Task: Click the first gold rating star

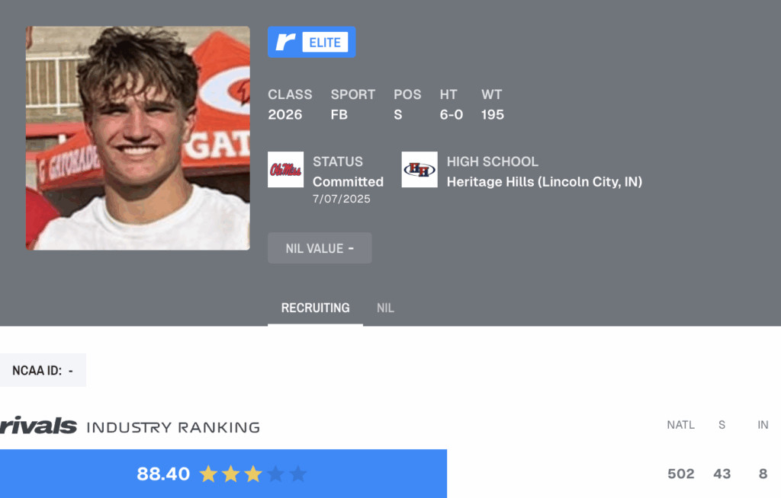Action: 207,474
